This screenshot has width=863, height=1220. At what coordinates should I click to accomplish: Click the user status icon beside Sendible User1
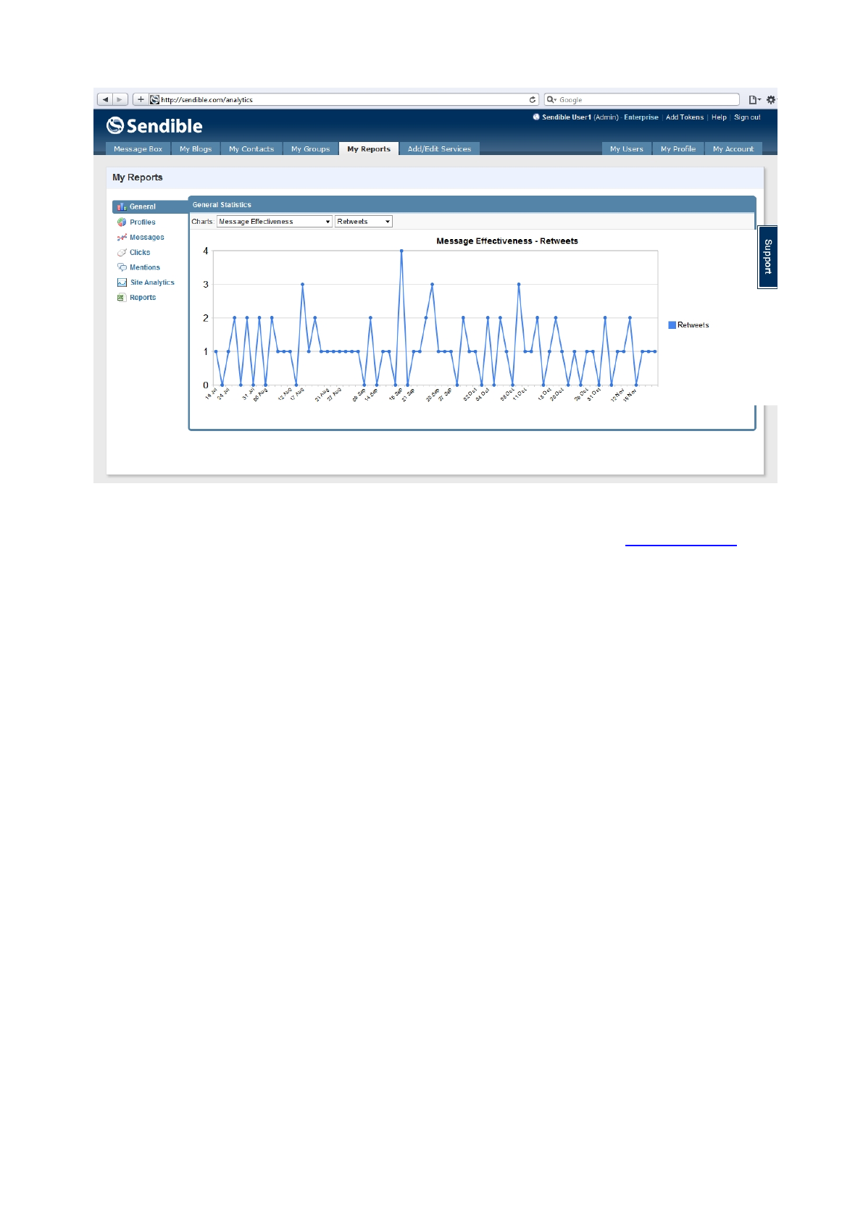click(x=536, y=117)
